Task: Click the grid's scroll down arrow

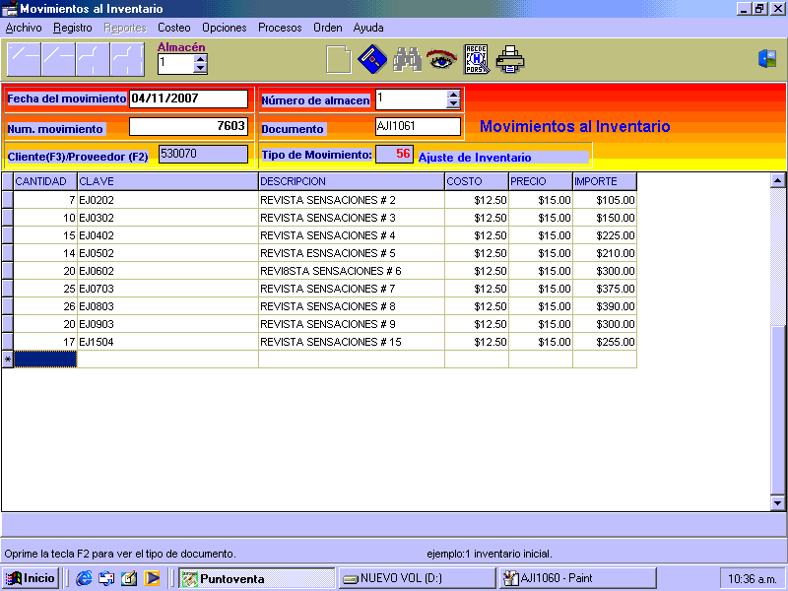Action: click(x=777, y=503)
